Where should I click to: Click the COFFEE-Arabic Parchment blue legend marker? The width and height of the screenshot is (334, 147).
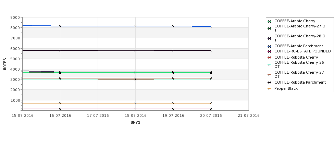270,46
